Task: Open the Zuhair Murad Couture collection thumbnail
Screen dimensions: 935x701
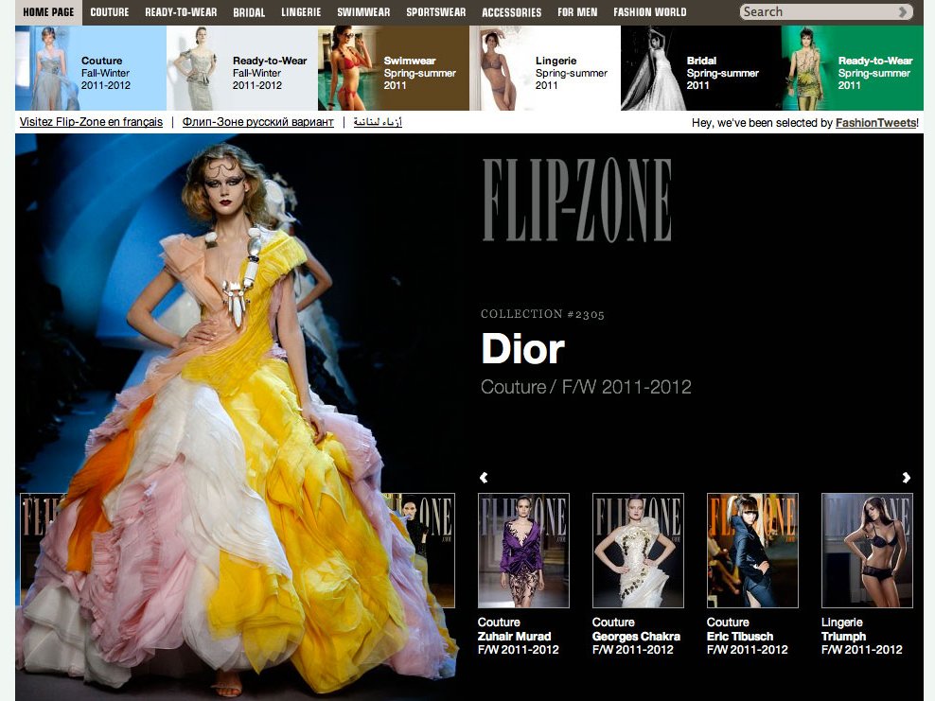Action: [x=523, y=550]
